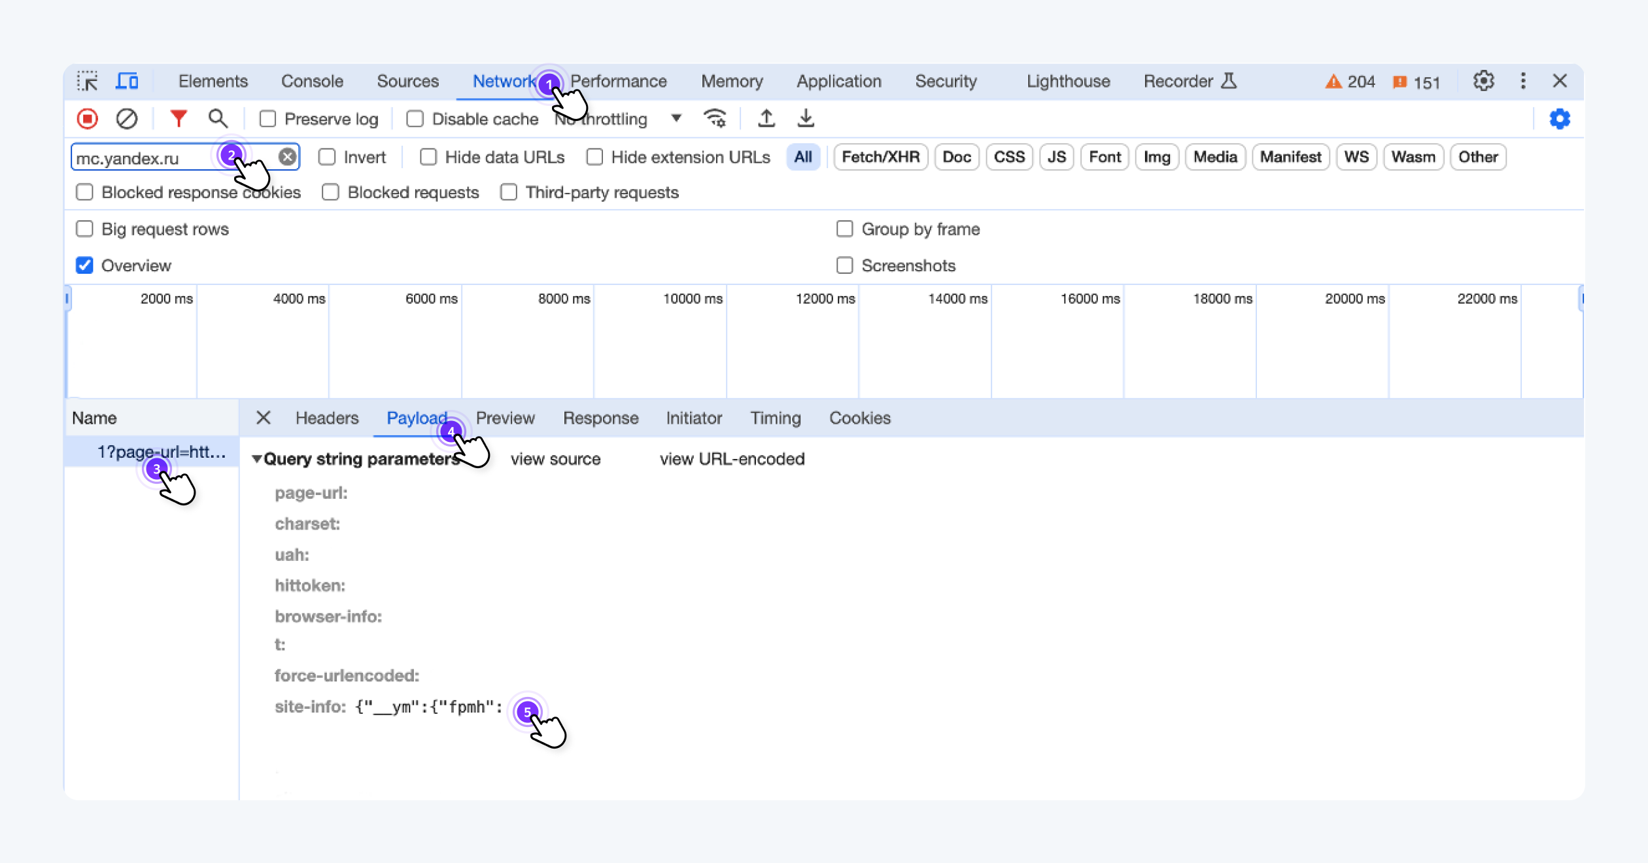Click the export HAR download icon

[x=806, y=118]
